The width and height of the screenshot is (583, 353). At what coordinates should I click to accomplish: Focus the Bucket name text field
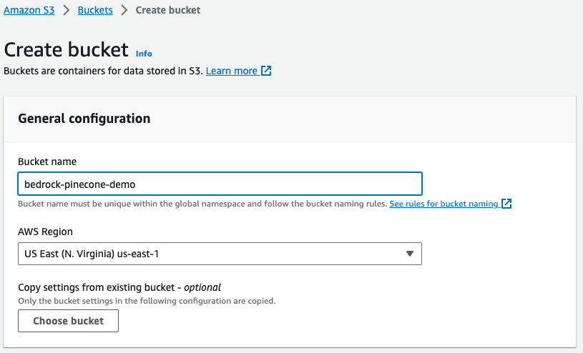[220, 184]
